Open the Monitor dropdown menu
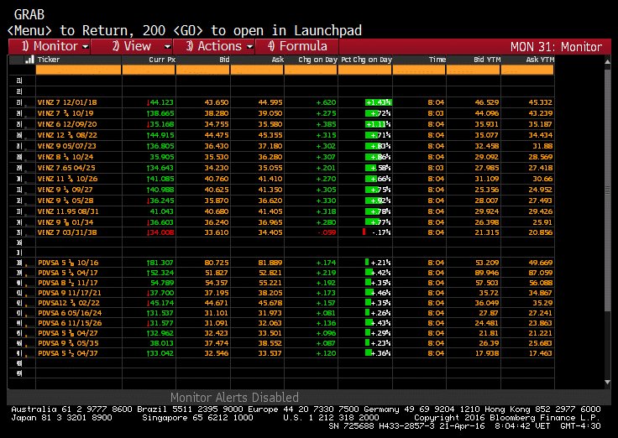618x438 pixels. click(55, 46)
